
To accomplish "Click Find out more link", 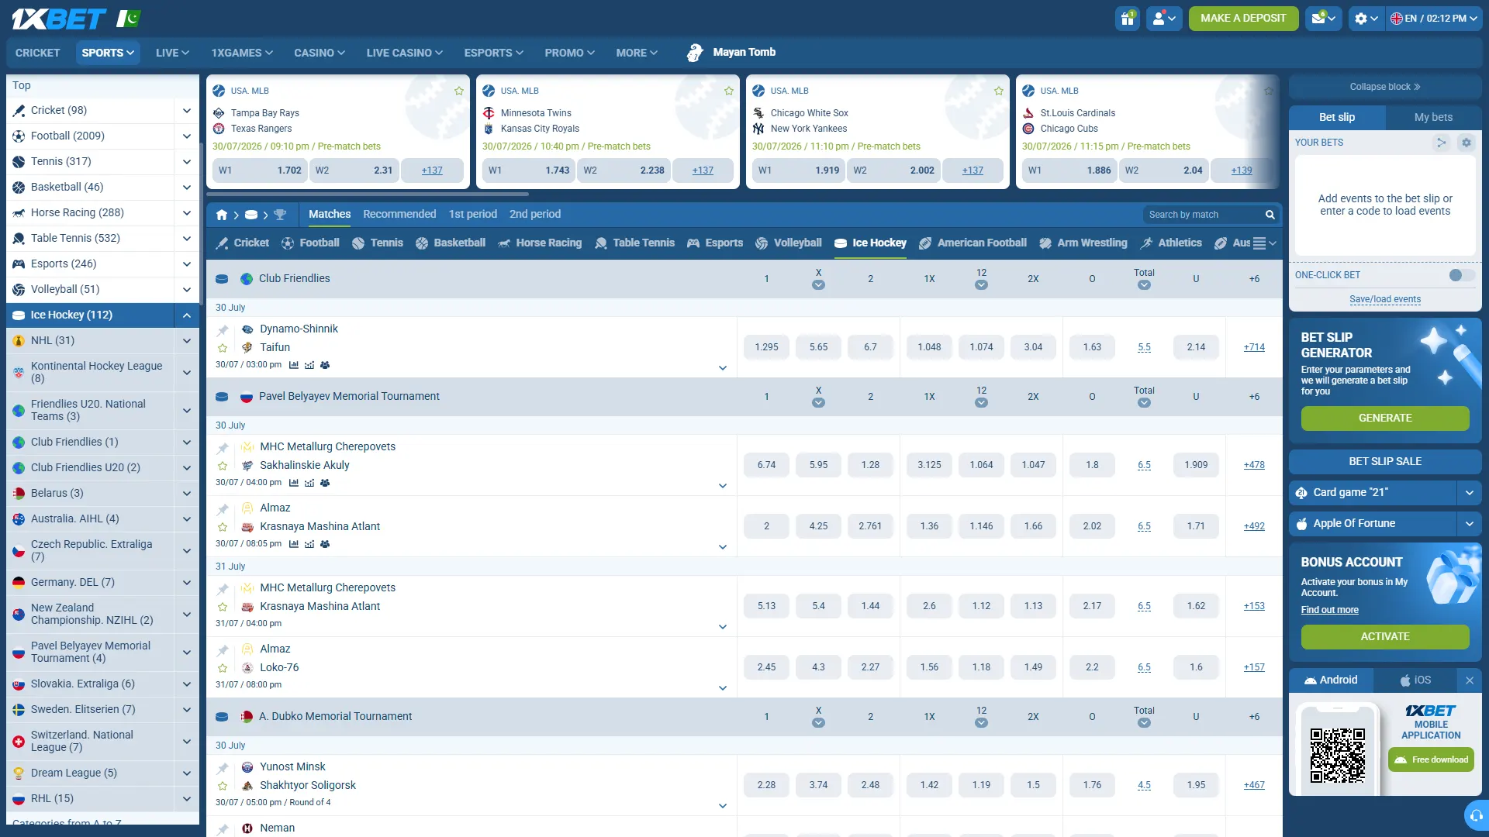I will pos(1329,611).
